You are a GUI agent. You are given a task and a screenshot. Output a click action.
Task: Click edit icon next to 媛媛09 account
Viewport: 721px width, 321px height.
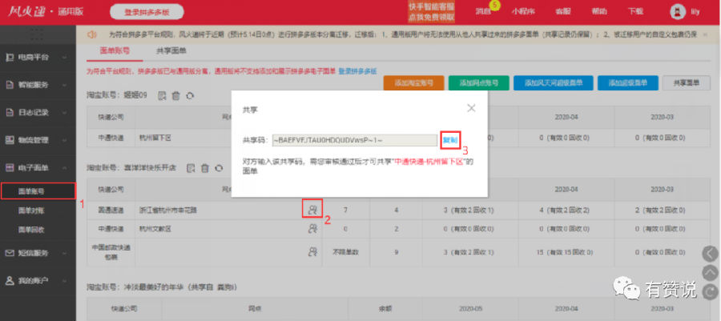162,95
